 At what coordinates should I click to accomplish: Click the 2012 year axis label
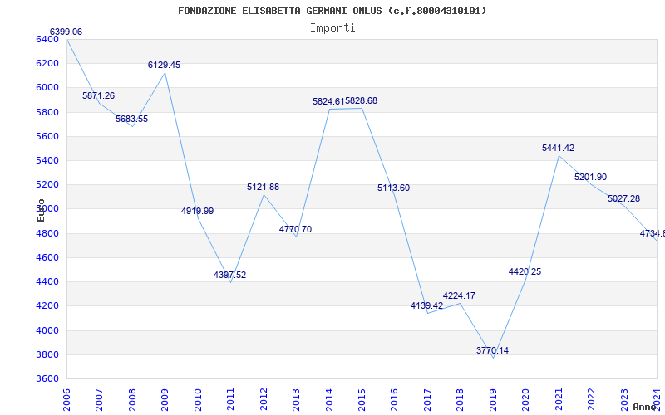point(264,399)
